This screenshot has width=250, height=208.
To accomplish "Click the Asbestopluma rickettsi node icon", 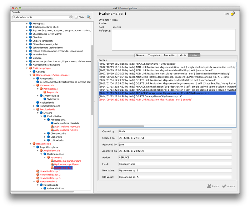I will (52, 130).
